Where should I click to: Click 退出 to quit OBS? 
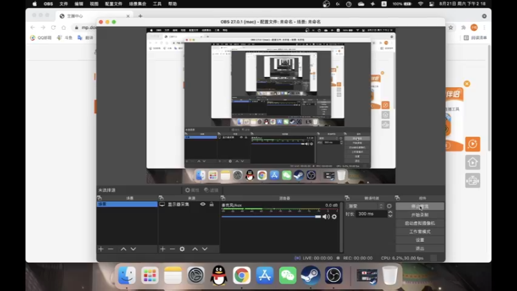419,248
